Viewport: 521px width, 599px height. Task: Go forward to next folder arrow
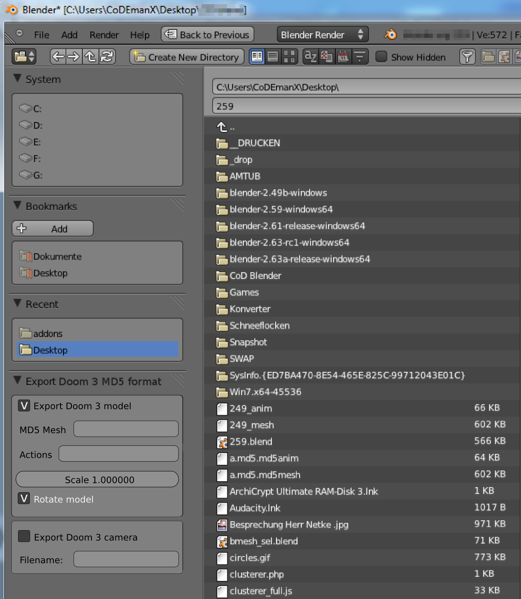point(74,56)
